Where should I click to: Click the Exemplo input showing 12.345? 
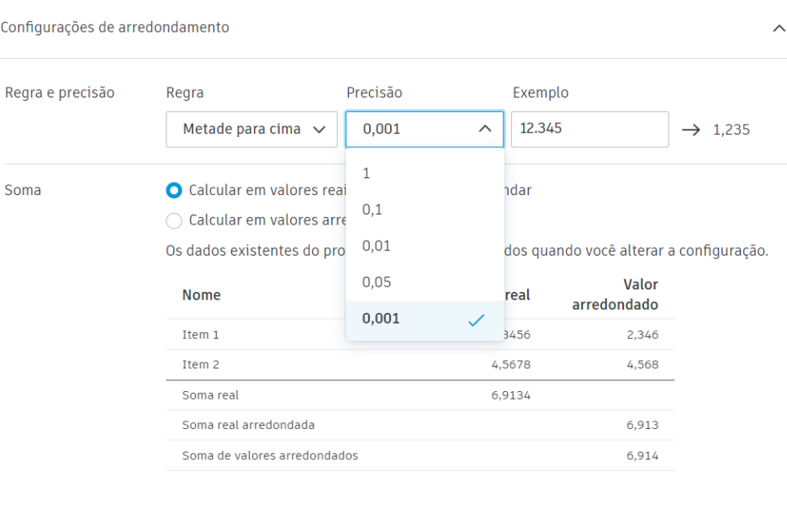pos(589,129)
